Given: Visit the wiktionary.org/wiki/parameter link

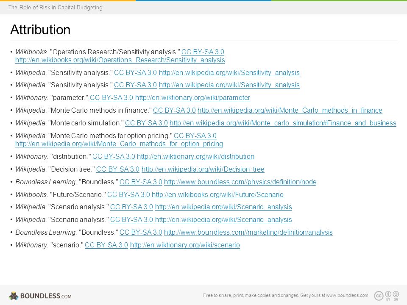Looking at the screenshot, I should (x=192, y=98).
